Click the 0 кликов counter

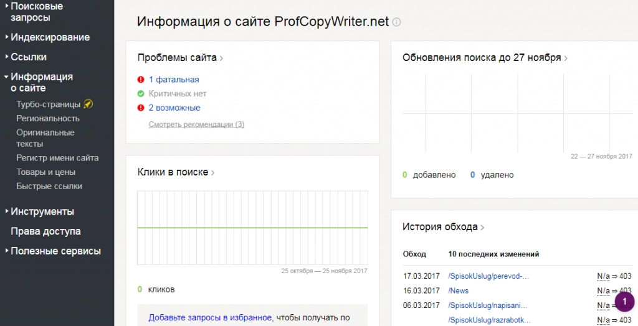tap(156, 289)
